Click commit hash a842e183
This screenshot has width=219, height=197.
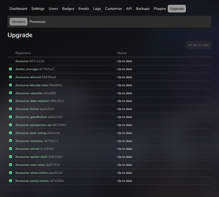coord(55,117)
